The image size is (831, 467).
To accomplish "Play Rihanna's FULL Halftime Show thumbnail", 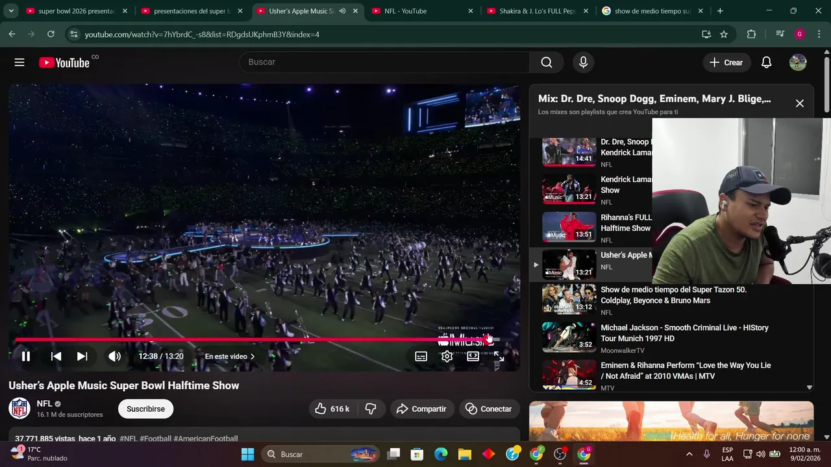I will click(569, 227).
